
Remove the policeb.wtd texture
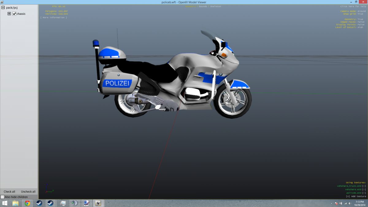[x=364, y=193]
